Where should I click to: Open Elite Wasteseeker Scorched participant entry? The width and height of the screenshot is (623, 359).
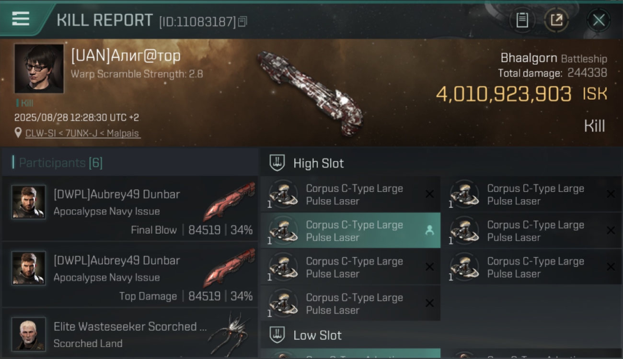[130, 334]
